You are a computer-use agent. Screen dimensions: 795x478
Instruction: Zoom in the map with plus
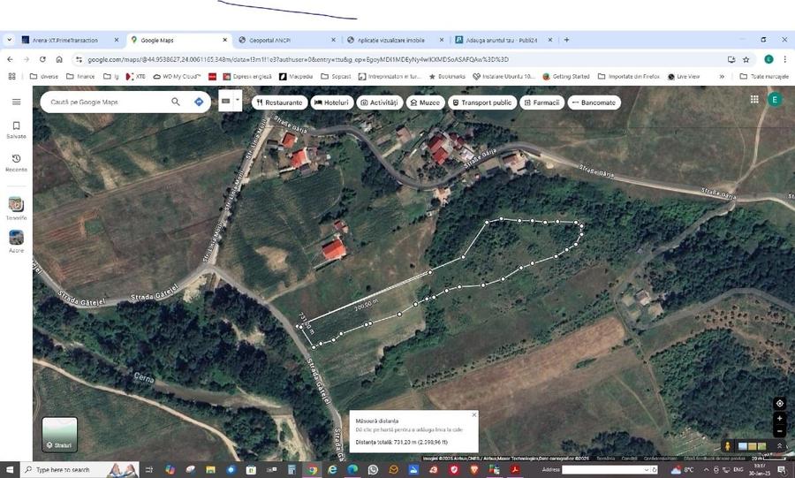coord(779,419)
